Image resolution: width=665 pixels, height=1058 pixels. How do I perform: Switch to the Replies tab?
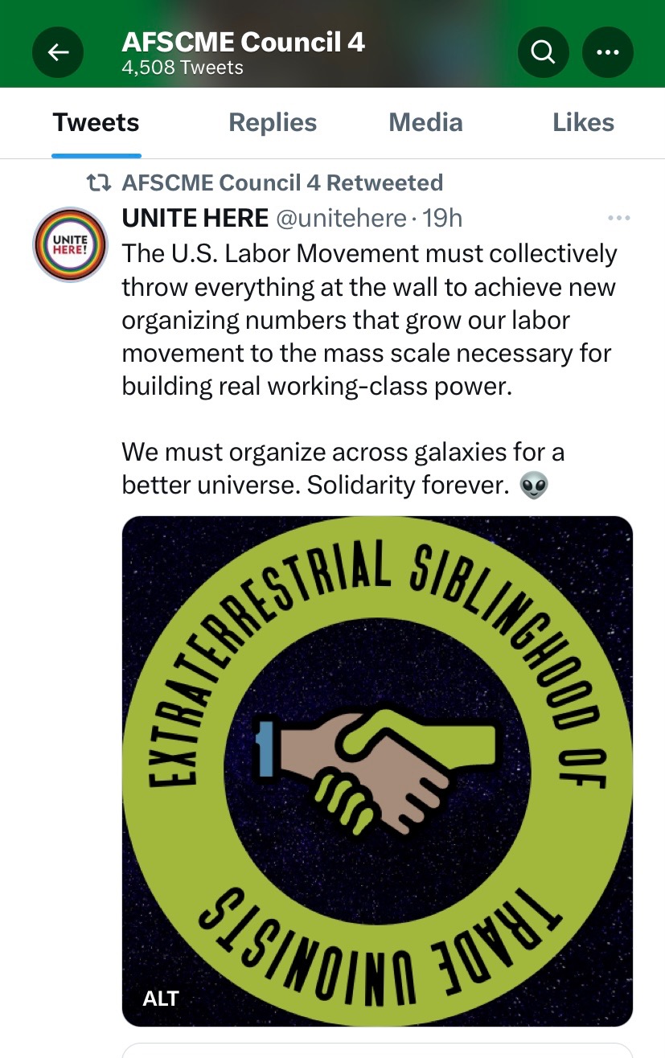(x=273, y=123)
